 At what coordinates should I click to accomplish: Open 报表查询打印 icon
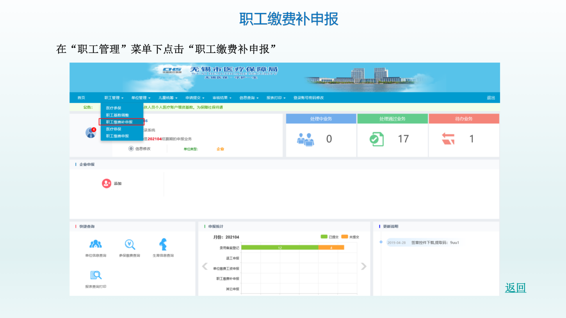[96, 275]
